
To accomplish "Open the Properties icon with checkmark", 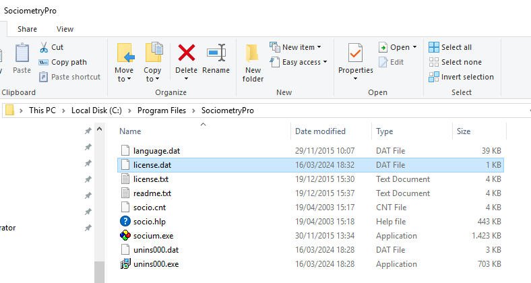I will coord(355,54).
